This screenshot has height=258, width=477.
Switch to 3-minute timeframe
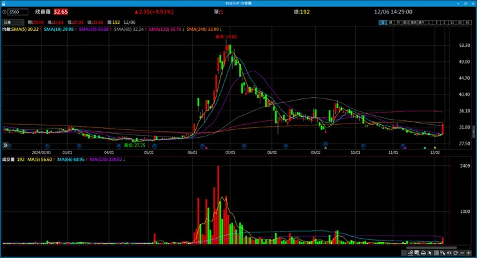point(436,23)
